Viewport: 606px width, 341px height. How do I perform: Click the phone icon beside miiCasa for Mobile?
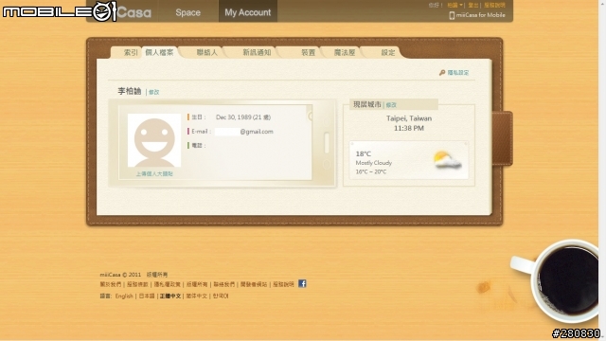pos(452,15)
